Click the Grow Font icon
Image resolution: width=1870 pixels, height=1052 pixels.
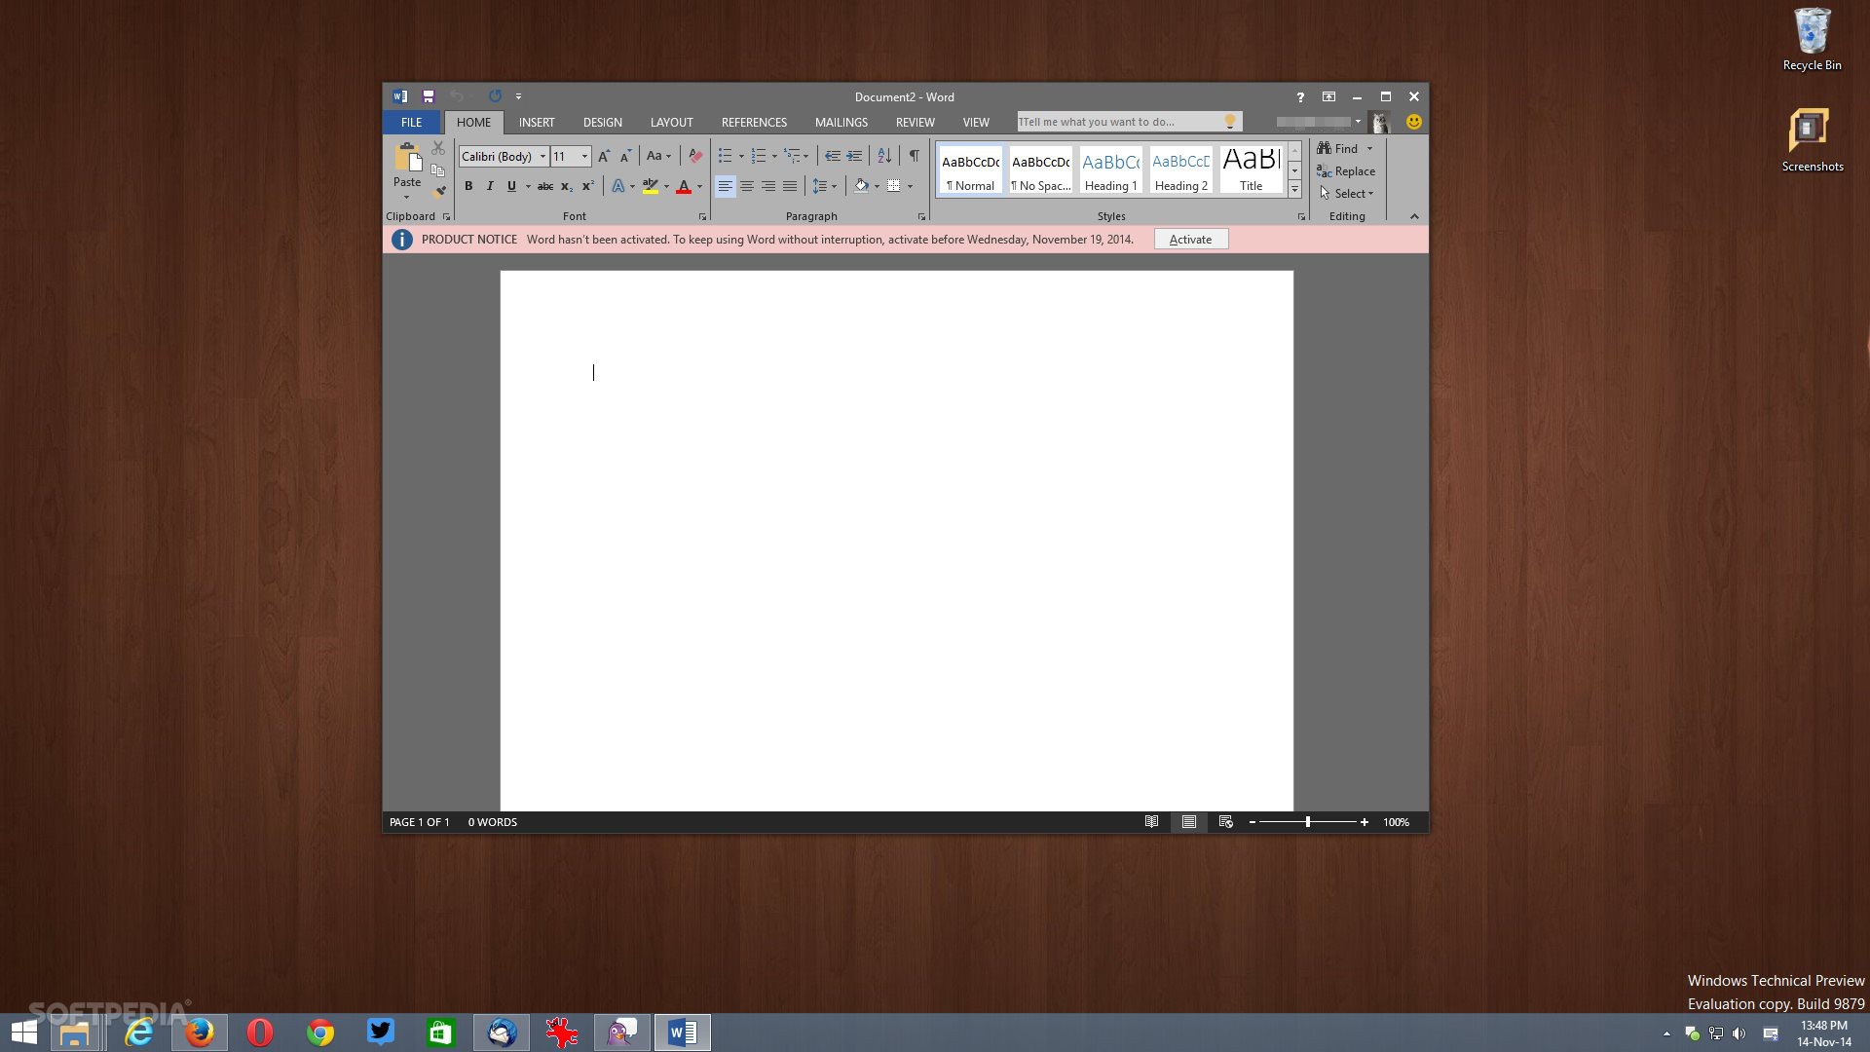(x=604, y=156)
